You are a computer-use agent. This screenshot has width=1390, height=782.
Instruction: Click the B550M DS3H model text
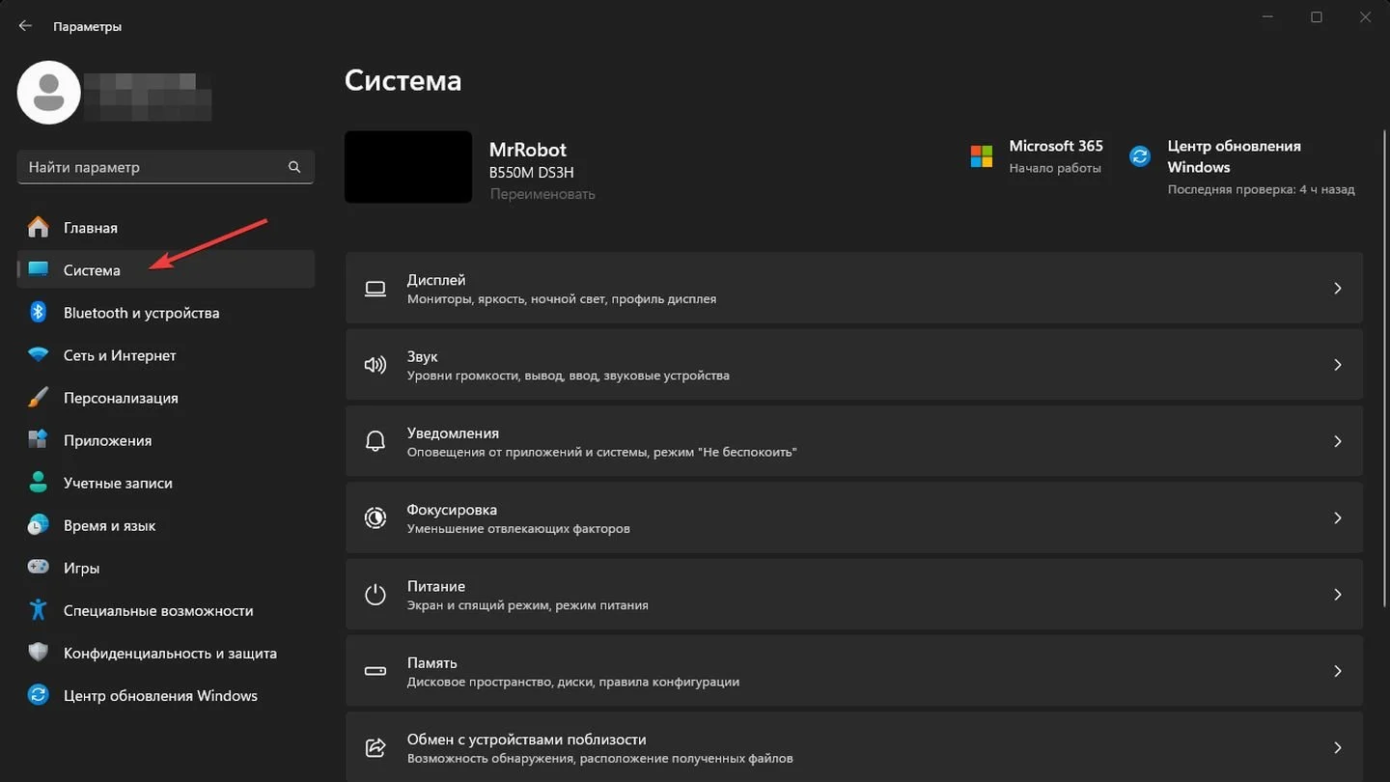coord(532,173)
